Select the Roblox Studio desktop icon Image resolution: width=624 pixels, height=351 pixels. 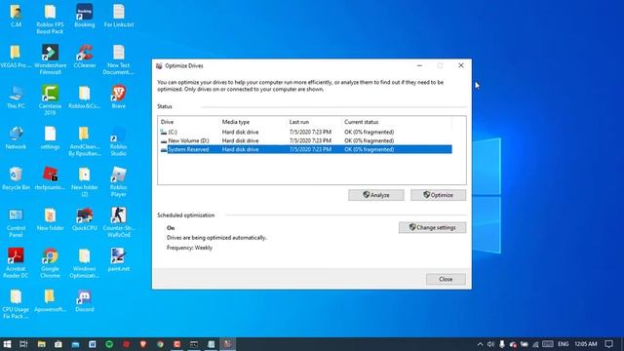point(119,141)
